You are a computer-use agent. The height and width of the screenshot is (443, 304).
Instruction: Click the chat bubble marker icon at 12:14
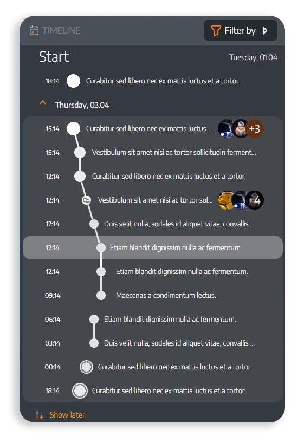click(x=86, y=200)
